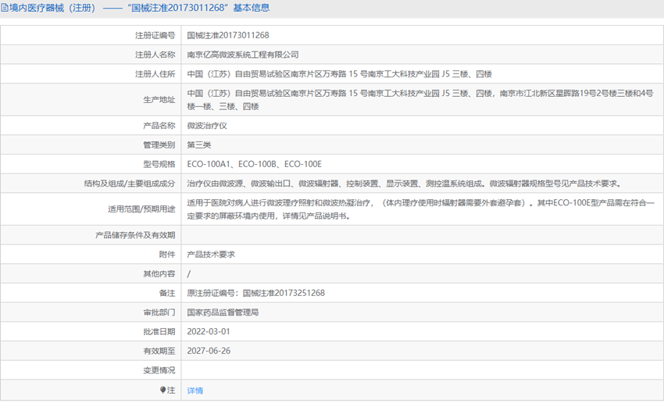Click approval department 国家药品监督管理局
The image size is (664, 403).
223,312
